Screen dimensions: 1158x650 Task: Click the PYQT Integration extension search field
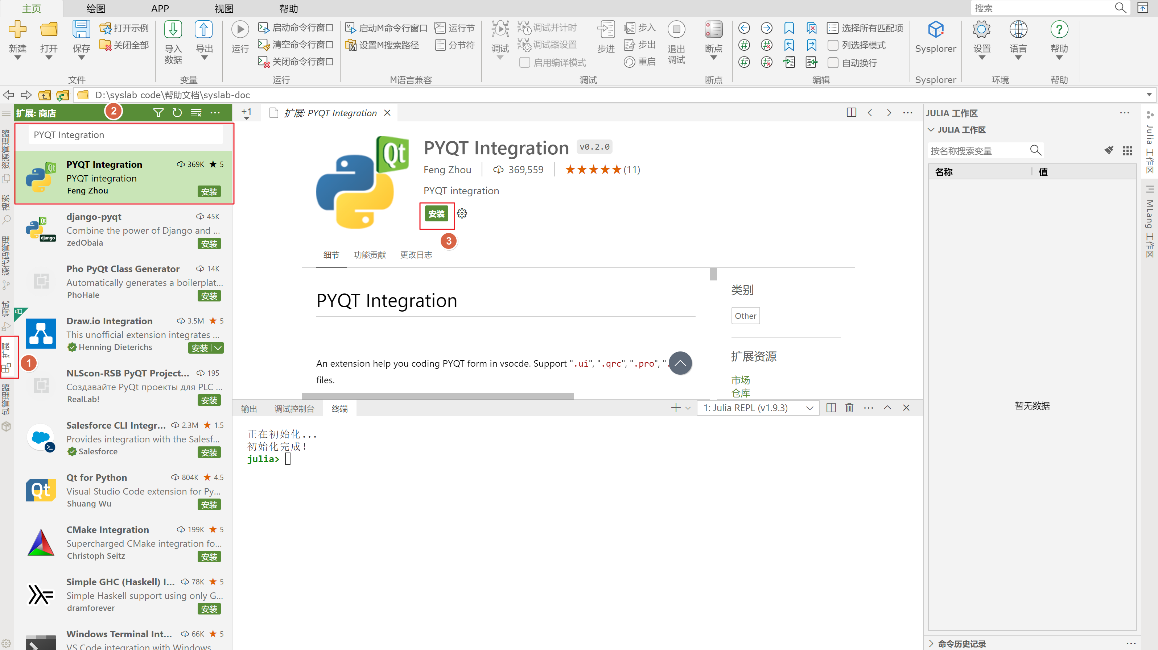125,134
